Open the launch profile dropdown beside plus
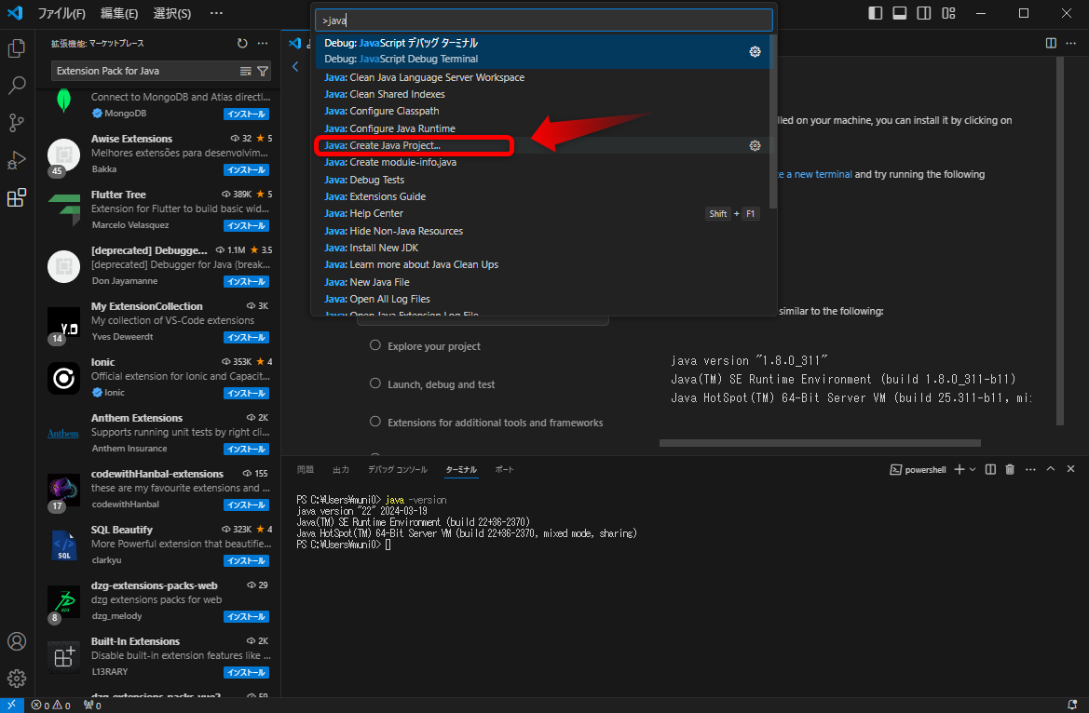1089x713 pixels. tap(973, 470)
